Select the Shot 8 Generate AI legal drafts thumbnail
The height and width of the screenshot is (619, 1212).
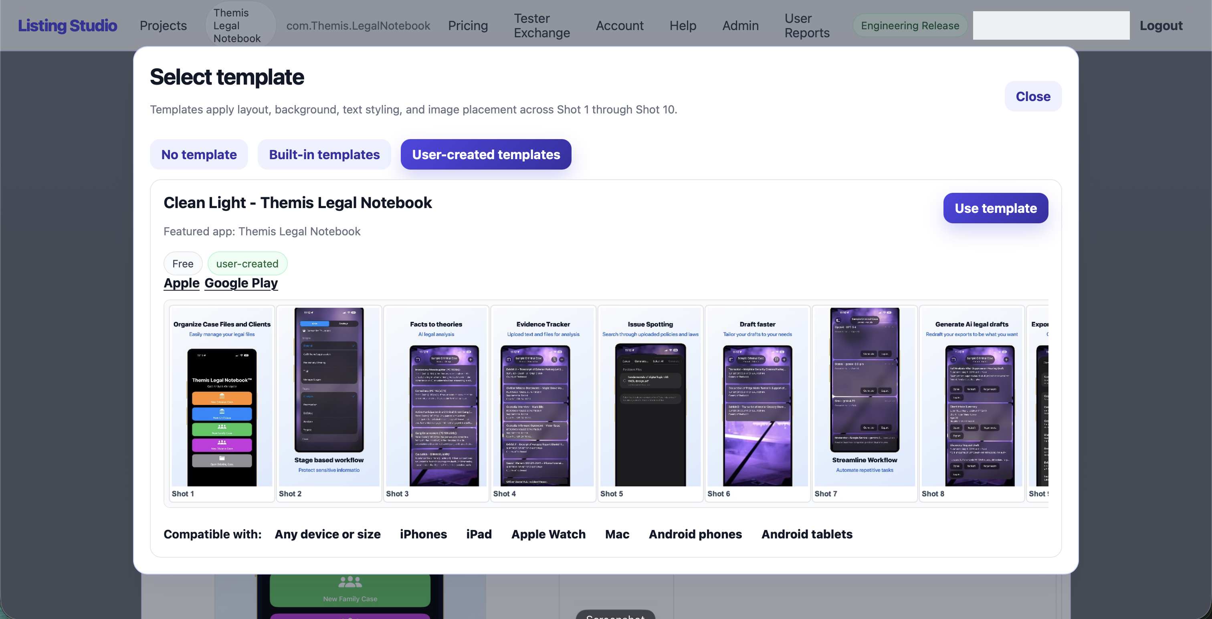[x=972, y=403]
